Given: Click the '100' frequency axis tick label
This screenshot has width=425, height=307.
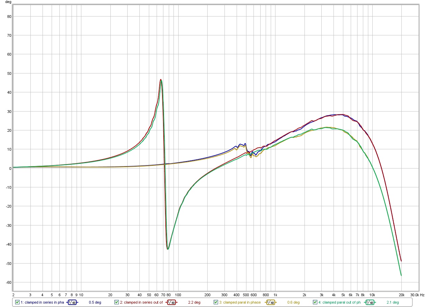Looking at the screenshot, I should pyautogui.click(x=178, y=295).
